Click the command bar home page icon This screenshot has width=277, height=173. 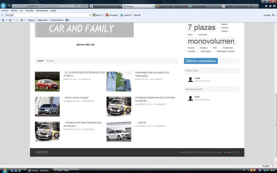pos(3,20)
